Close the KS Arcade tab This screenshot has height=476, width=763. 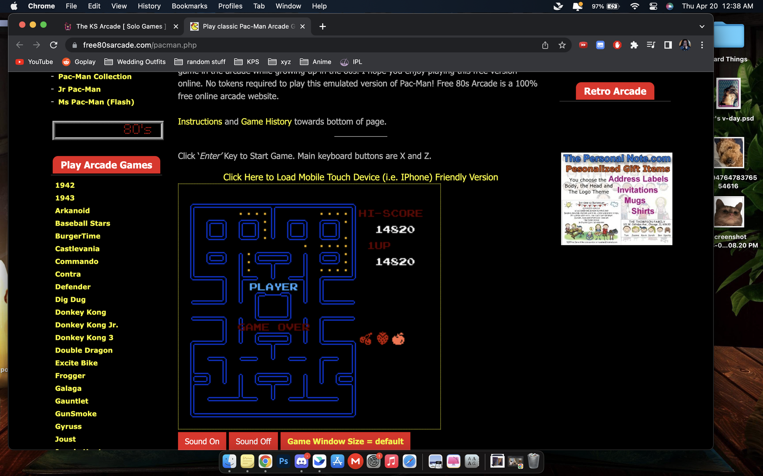[x=176, y=26]
